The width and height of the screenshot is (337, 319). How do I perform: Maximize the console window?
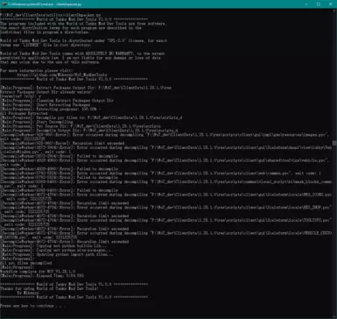click(x=319, y=4)
